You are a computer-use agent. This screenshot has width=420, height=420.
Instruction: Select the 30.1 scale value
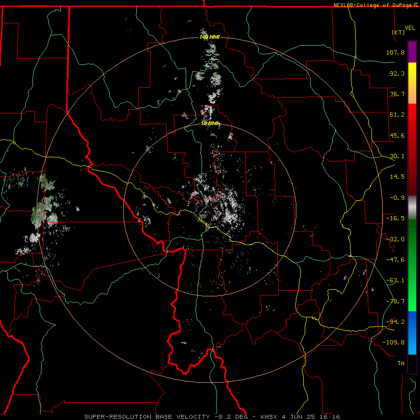(397, 156)
